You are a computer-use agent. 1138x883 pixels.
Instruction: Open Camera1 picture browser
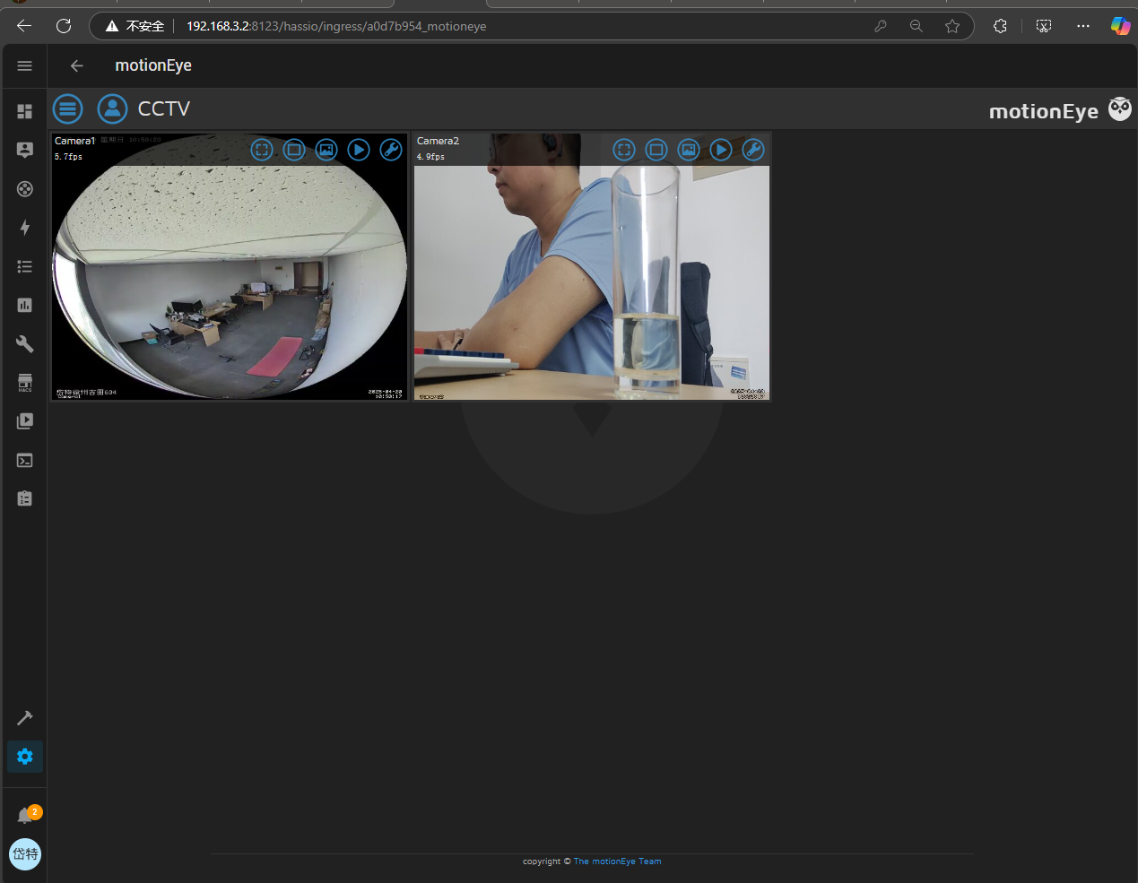click(x=326, y=150)
